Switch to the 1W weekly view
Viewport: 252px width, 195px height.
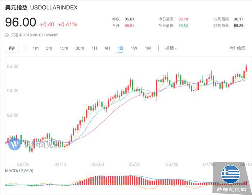134,48
